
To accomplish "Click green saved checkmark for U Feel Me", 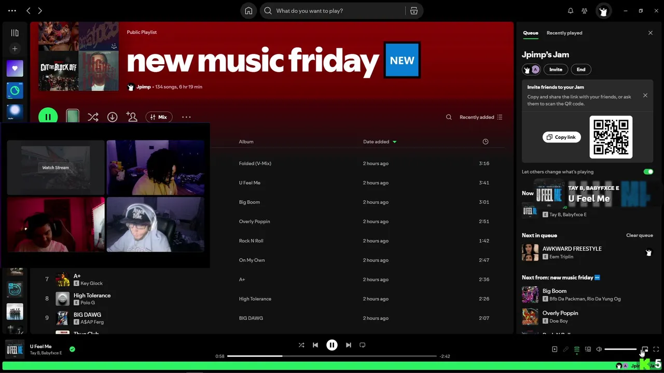I will tap(72, 349).
